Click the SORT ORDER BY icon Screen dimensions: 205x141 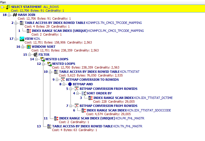pos(83,93)
